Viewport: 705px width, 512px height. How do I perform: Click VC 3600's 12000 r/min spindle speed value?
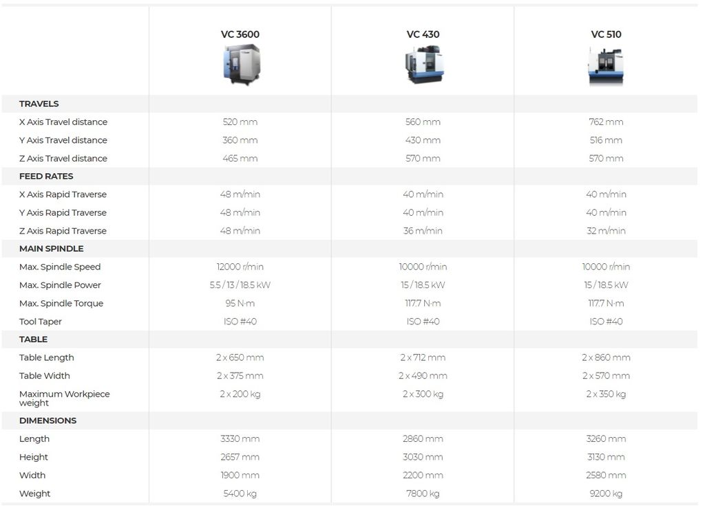[240, 267]
